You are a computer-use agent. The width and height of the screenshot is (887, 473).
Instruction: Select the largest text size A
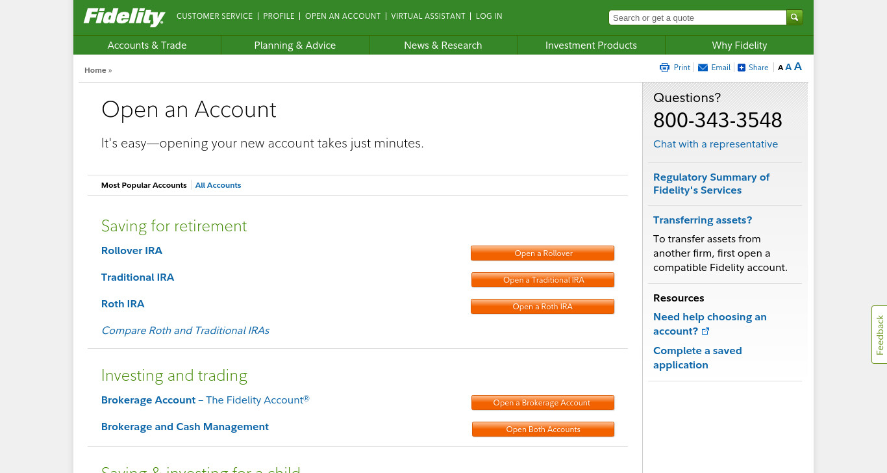coord(798,66)
